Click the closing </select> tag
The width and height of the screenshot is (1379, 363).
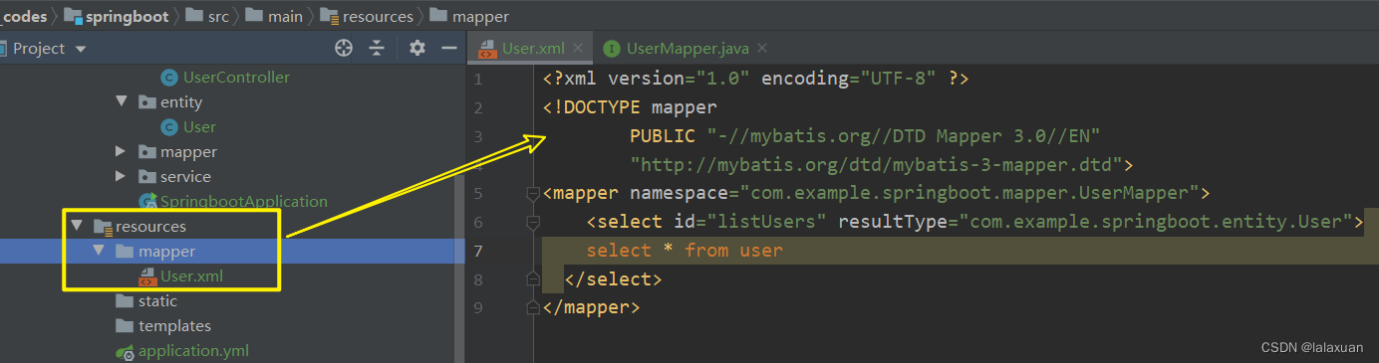point(613,278)
